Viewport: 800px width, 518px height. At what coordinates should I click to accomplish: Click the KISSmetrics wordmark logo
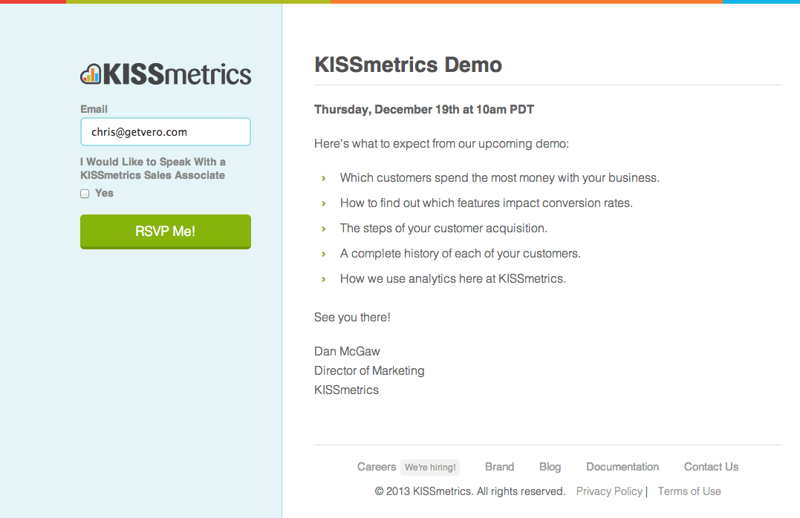click(x=177, y=74)
